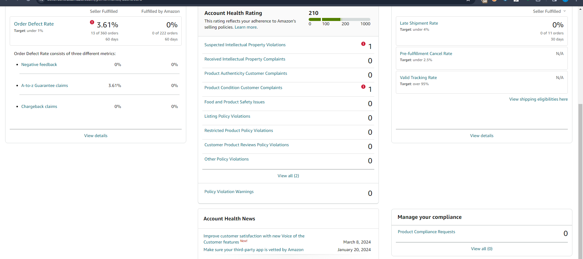This screenshot has width=583, height=259.
Task: Open the Late Shipment Rate link
Action: pos(419,23)
